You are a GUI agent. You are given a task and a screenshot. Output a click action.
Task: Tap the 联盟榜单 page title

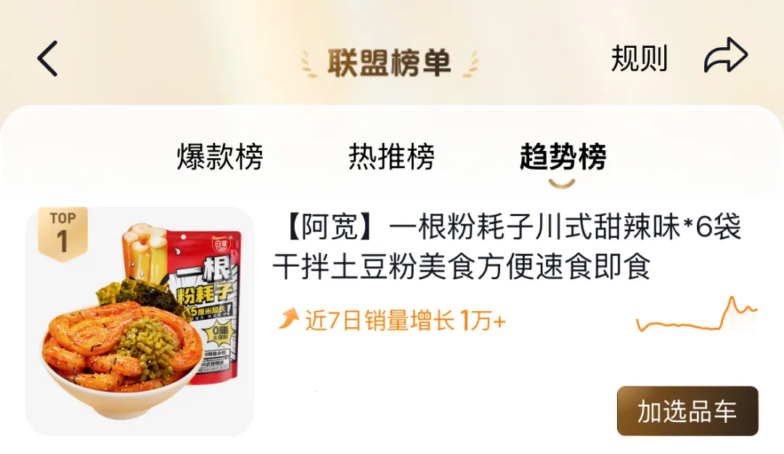390,63
